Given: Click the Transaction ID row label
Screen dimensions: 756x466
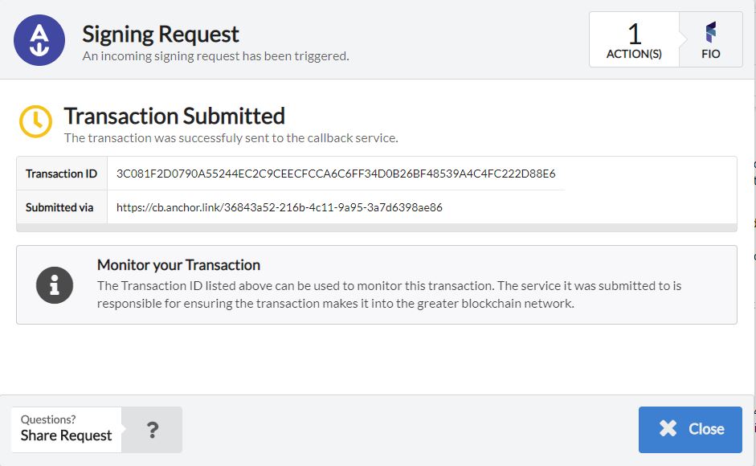Looking at the screenshot, I should [x=61, y=174].
